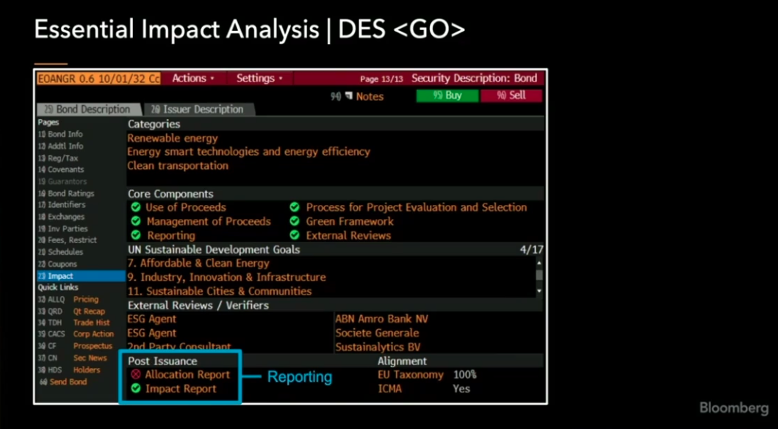The image size is (778, 429).
Task: Select the highlighted Impact page
Action: click(x=81, y=276)
